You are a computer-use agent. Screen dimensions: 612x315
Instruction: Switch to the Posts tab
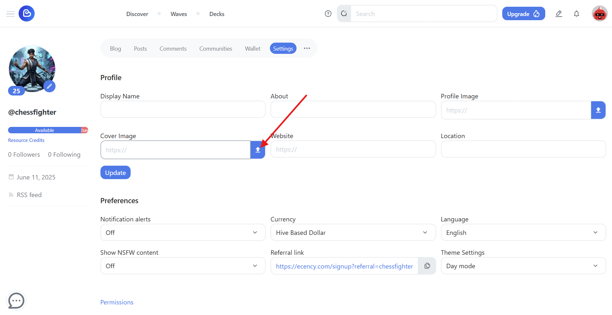(x=140, y=48)
